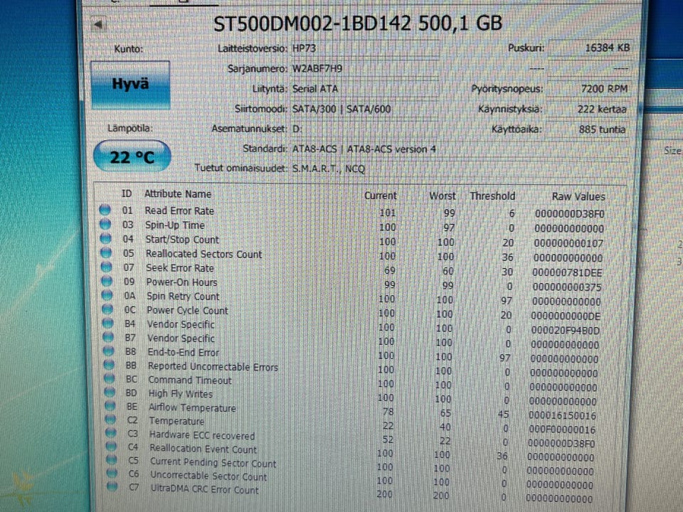Click the status circle of attribute B4

108,324
